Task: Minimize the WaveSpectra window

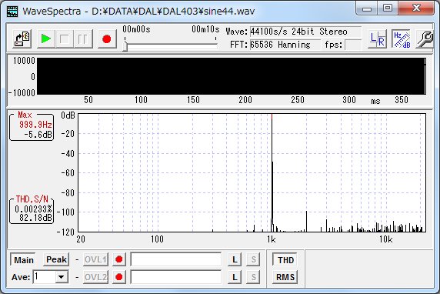Action: 367,8
